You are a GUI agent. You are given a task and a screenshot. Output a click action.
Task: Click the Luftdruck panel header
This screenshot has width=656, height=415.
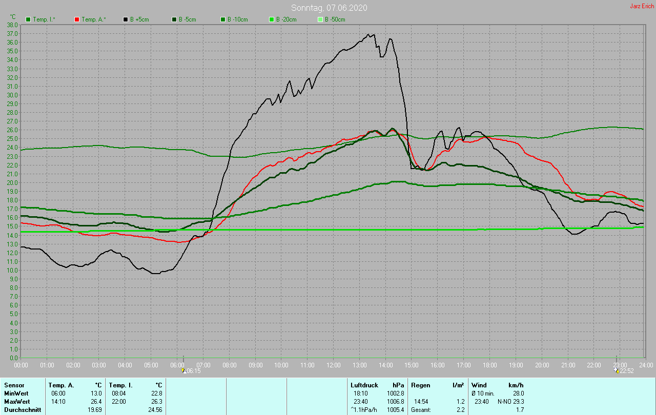pyautogui.click(x=364, y=385)
